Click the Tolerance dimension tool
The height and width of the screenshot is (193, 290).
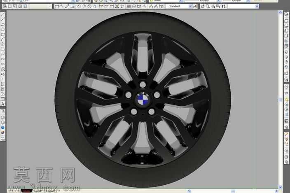pos(129,6)
